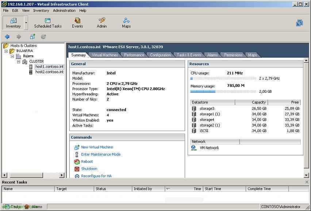Select the storage2 (1) datastore row

(x=246, y=125)
